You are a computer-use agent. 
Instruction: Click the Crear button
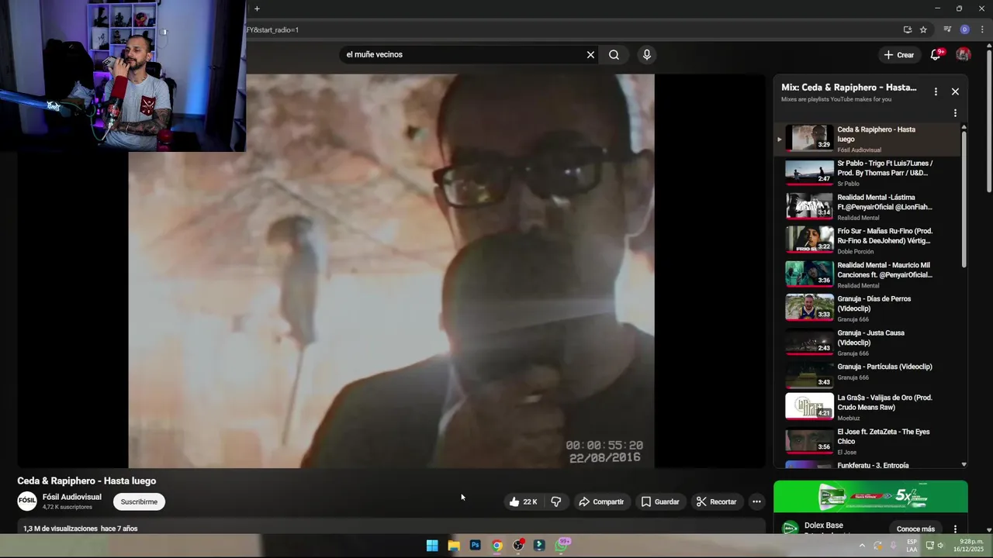pyautogui.click(x=899, y=55)
